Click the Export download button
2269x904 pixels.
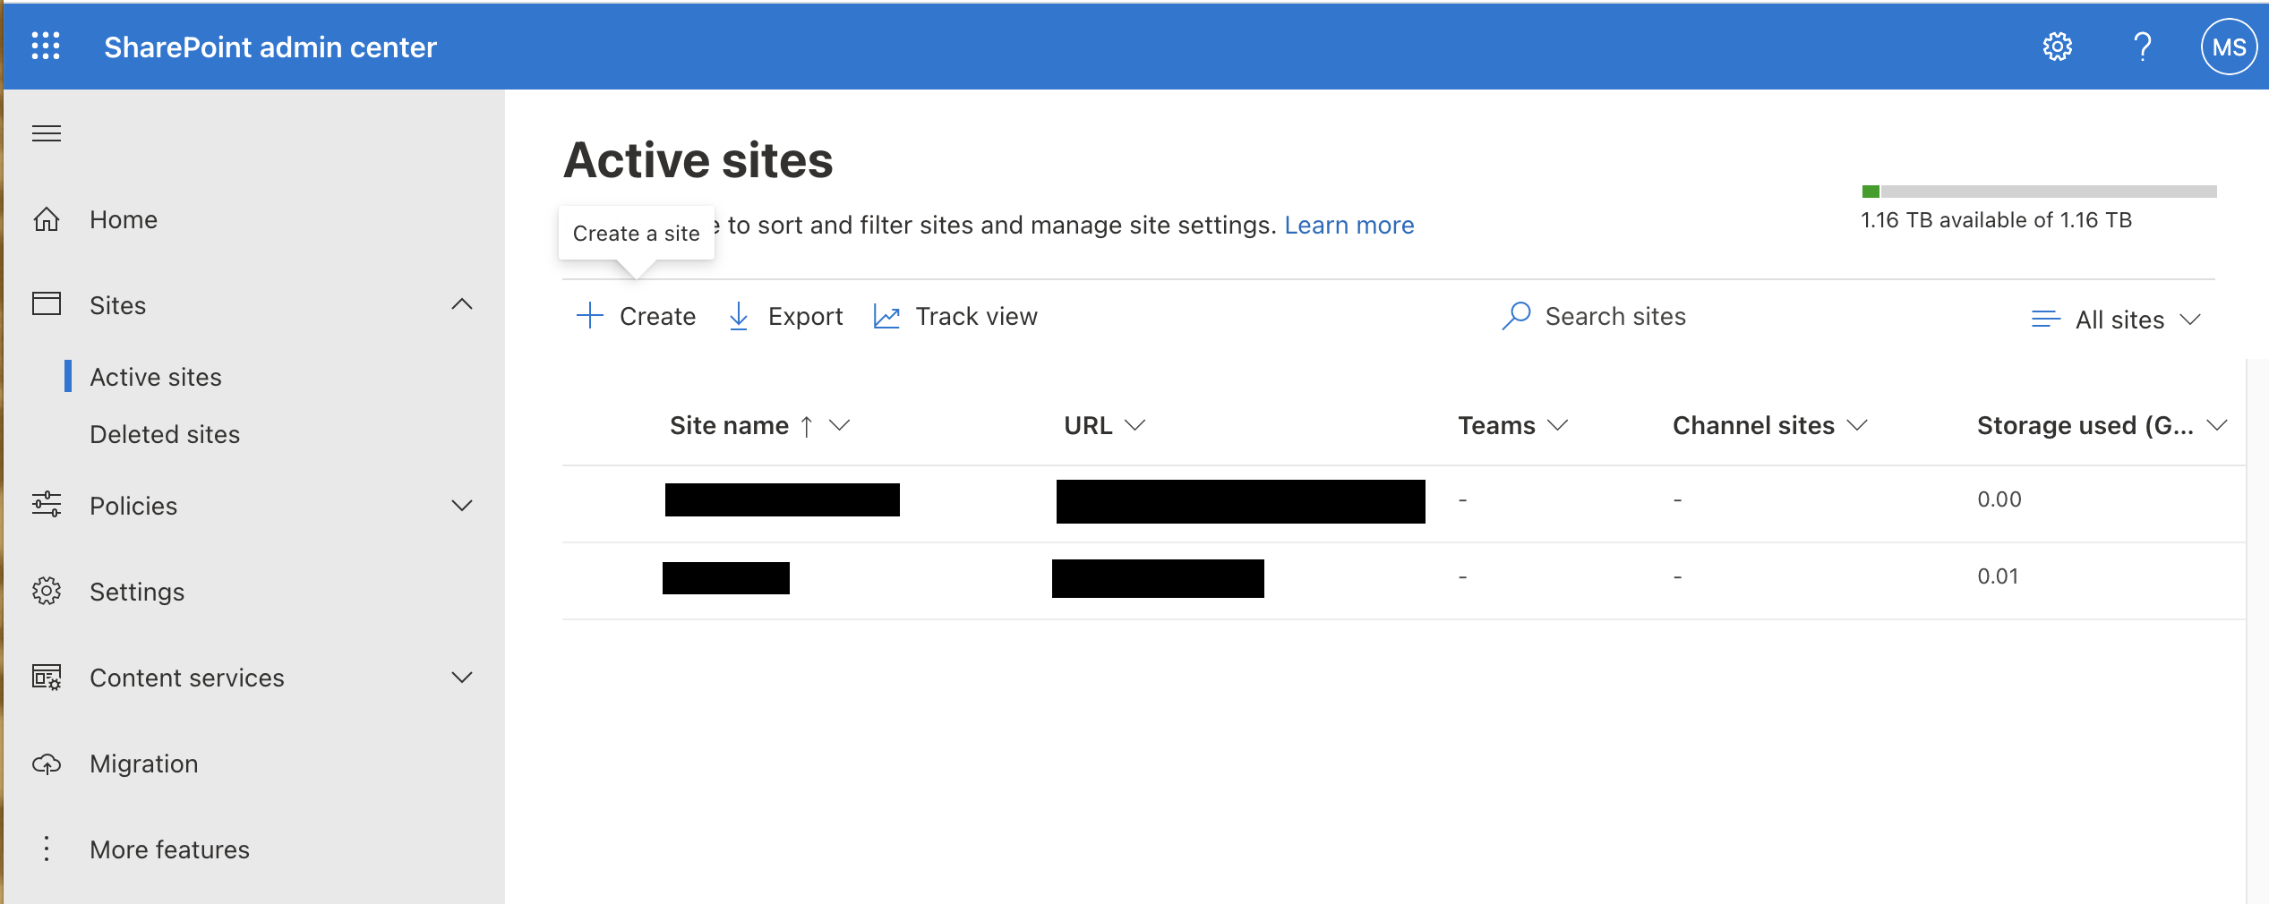tap(786, 316)
